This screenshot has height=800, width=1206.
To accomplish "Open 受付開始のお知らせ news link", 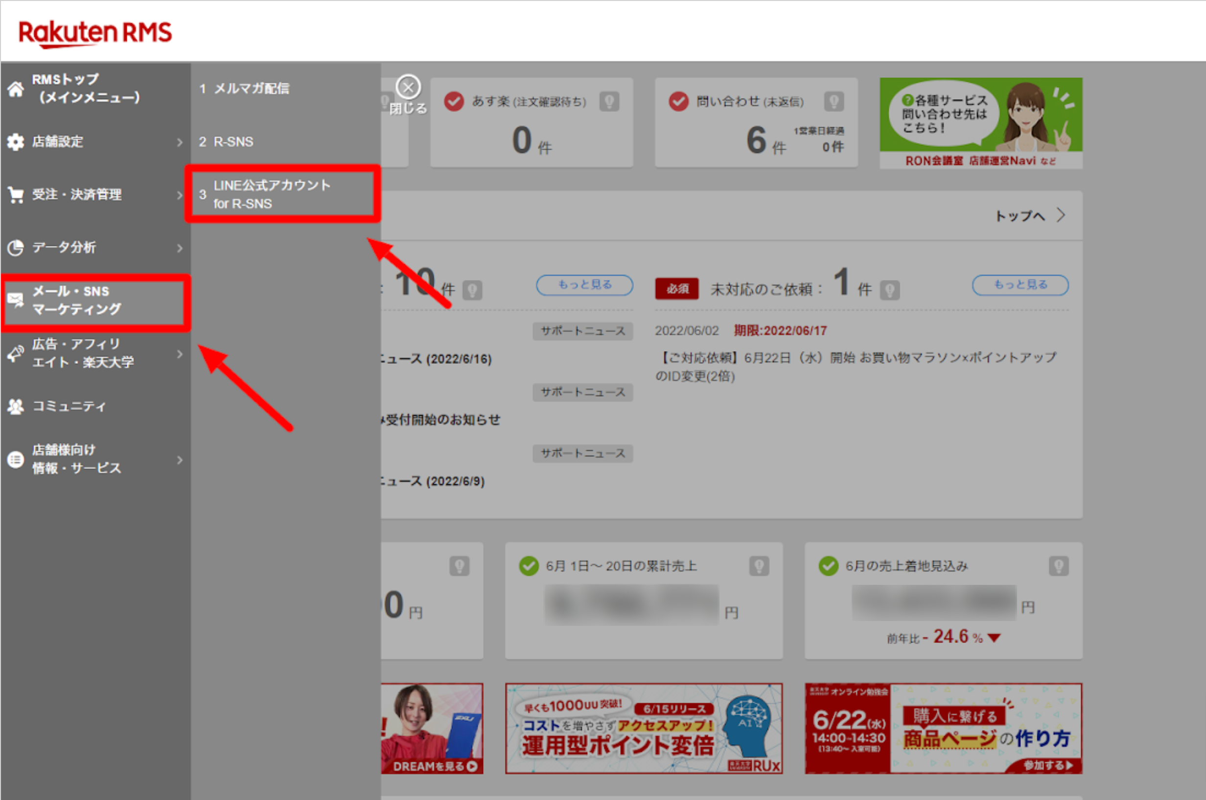I will [441, 420].
